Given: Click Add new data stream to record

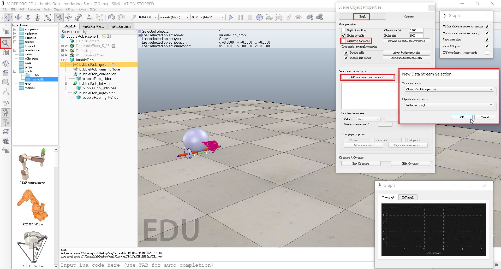Looking at the screenshot, I should [367, 77].
